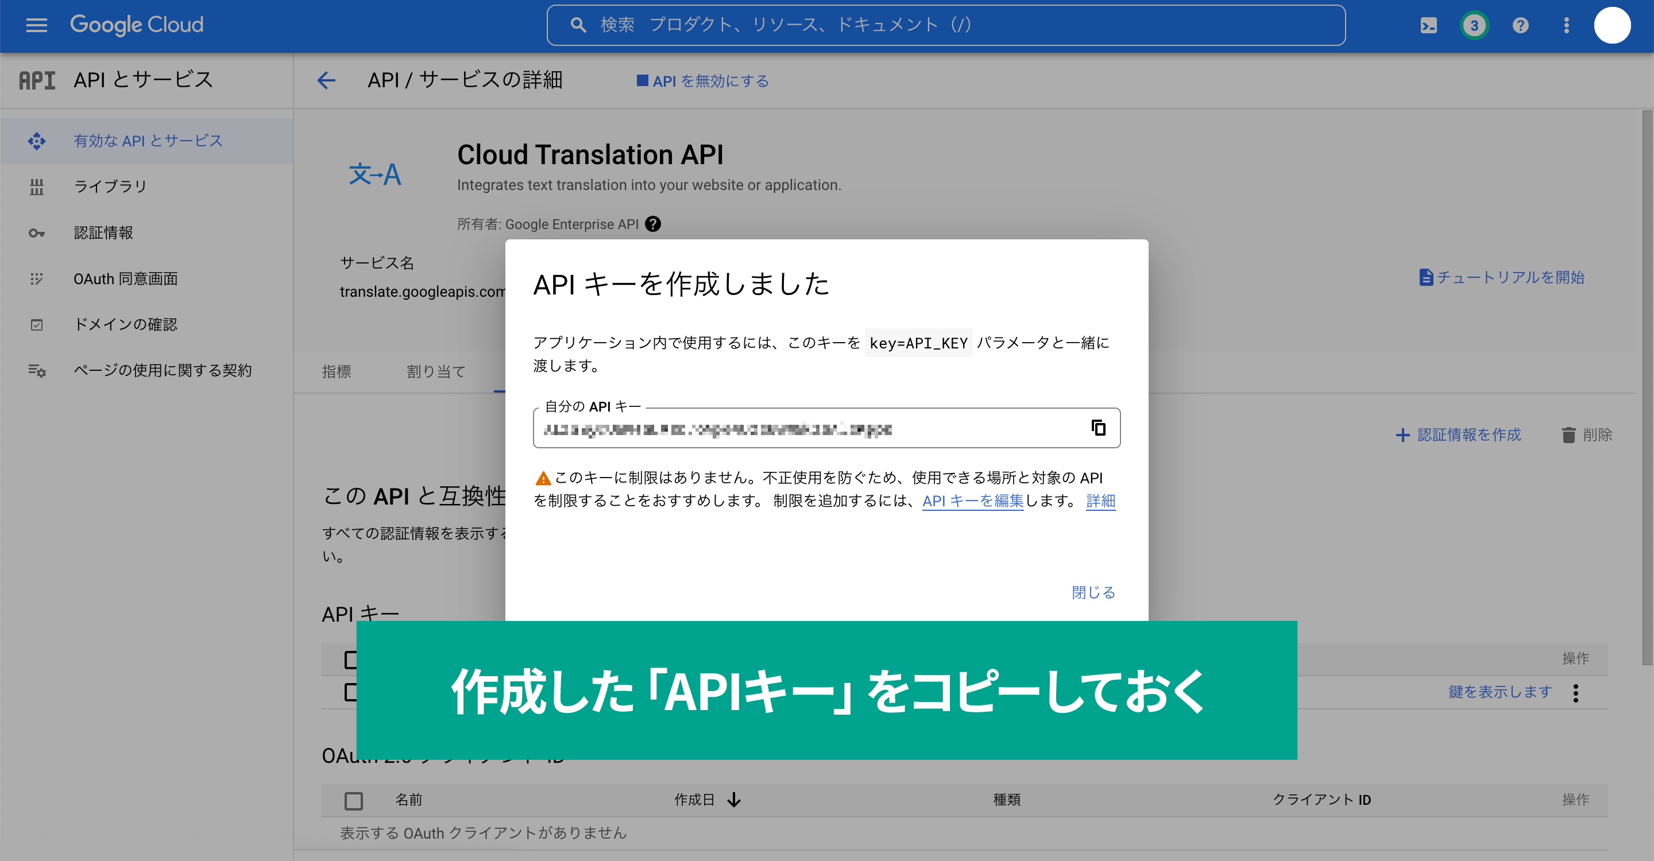Click the 名前 column header in OAuth table
1654x861 pixels.
tap(408, 800)
